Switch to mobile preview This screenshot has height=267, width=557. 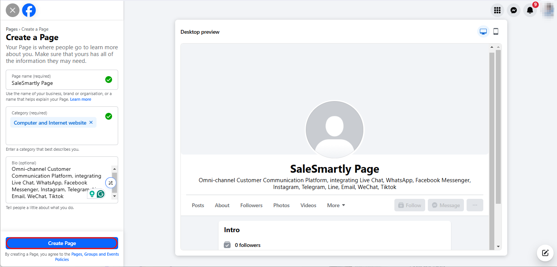495,31
